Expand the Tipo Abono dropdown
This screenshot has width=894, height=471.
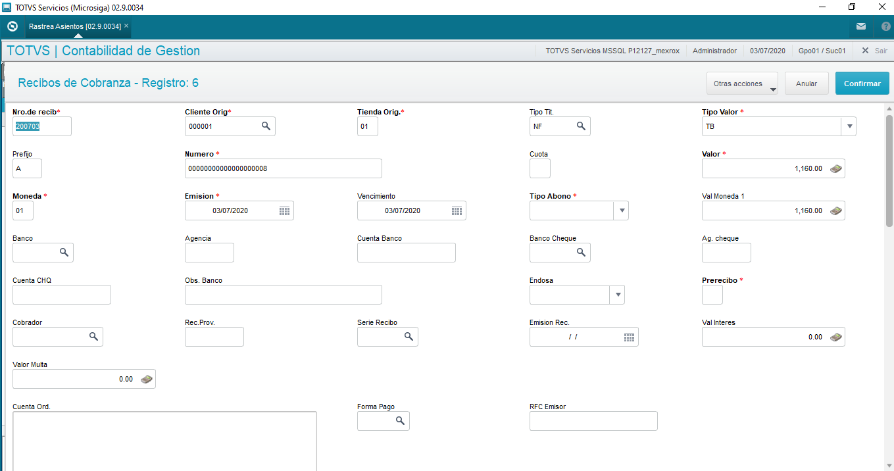[621, 211]
